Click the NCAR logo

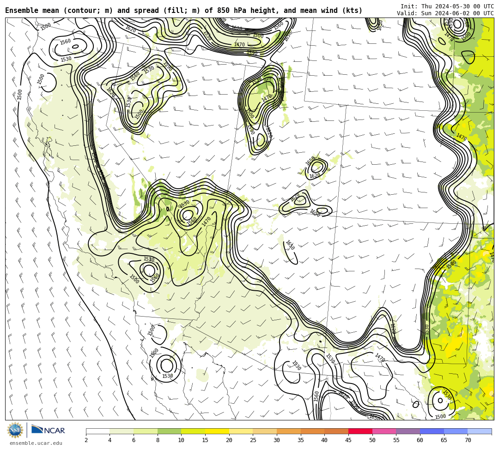click(x=48, y=430)
